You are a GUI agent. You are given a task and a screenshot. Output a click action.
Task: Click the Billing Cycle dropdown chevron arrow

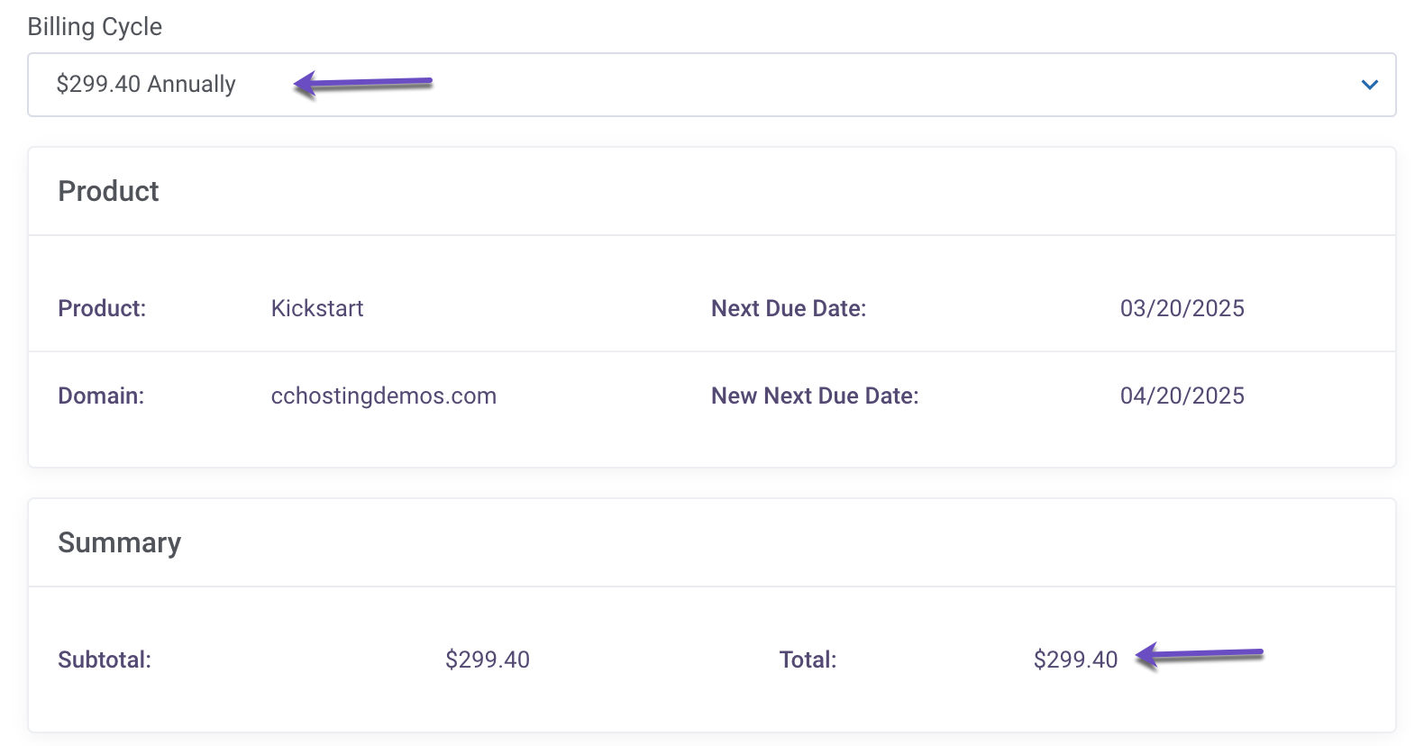[x=1370, y=85]
